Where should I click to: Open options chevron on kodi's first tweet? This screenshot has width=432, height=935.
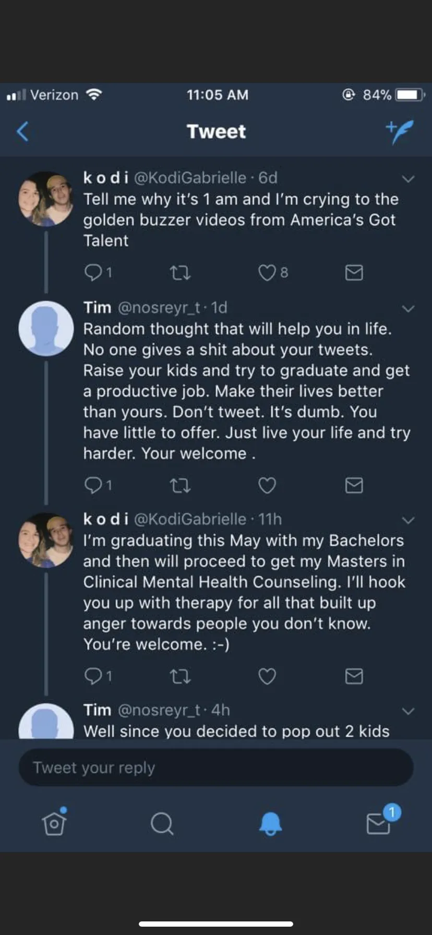[408, 179]
